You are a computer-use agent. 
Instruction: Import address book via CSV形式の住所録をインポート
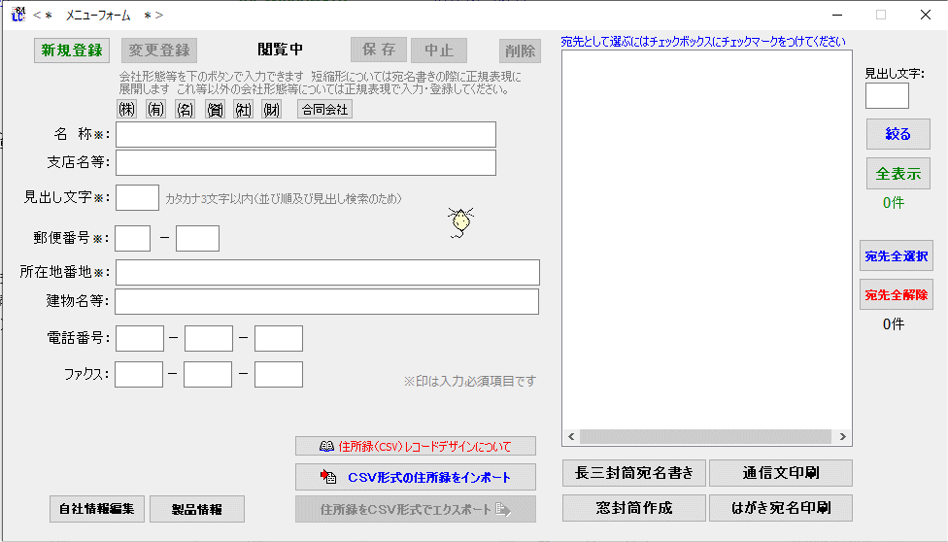coord(415,477)
